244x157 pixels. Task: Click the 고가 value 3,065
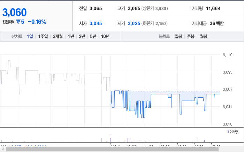(134, 8)
